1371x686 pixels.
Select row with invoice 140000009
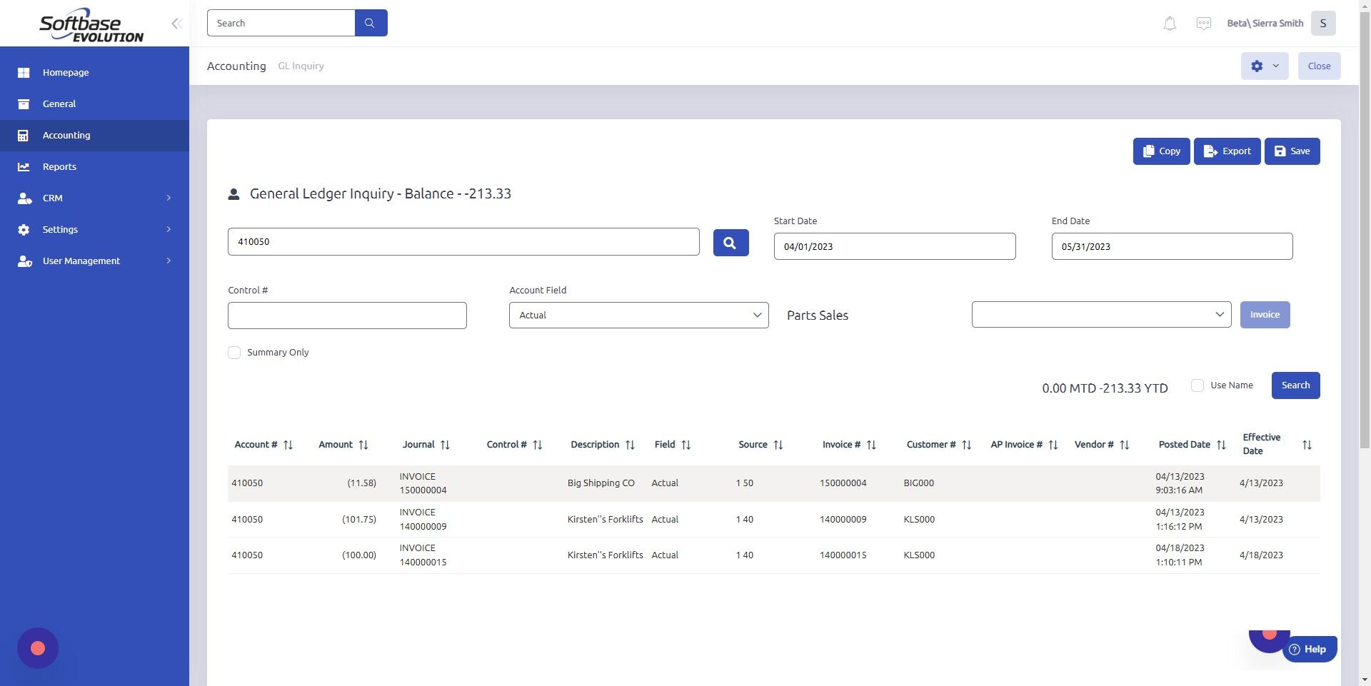tap(773, 520)
